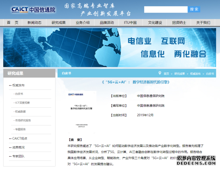Click the 2019年12月 publication date
The width and height of the screenshot is (220, 169).
(x=145, y=115)
